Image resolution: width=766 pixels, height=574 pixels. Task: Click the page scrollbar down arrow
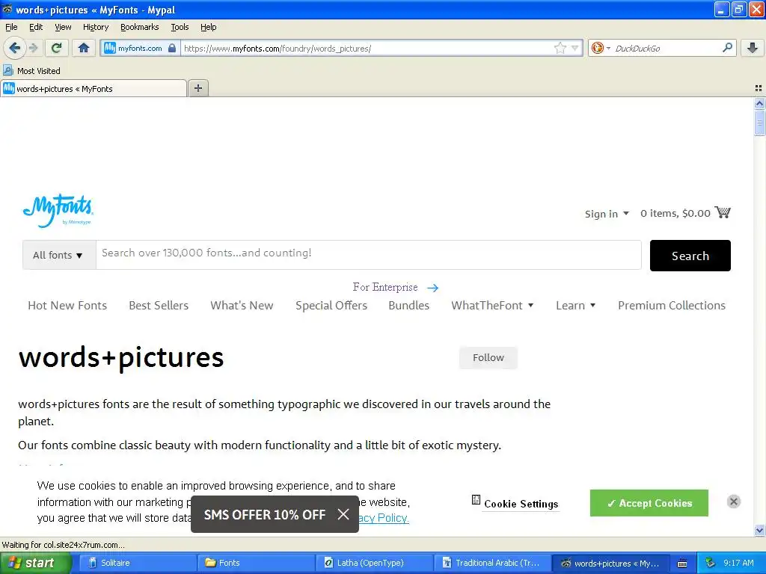tap(759, 530)
